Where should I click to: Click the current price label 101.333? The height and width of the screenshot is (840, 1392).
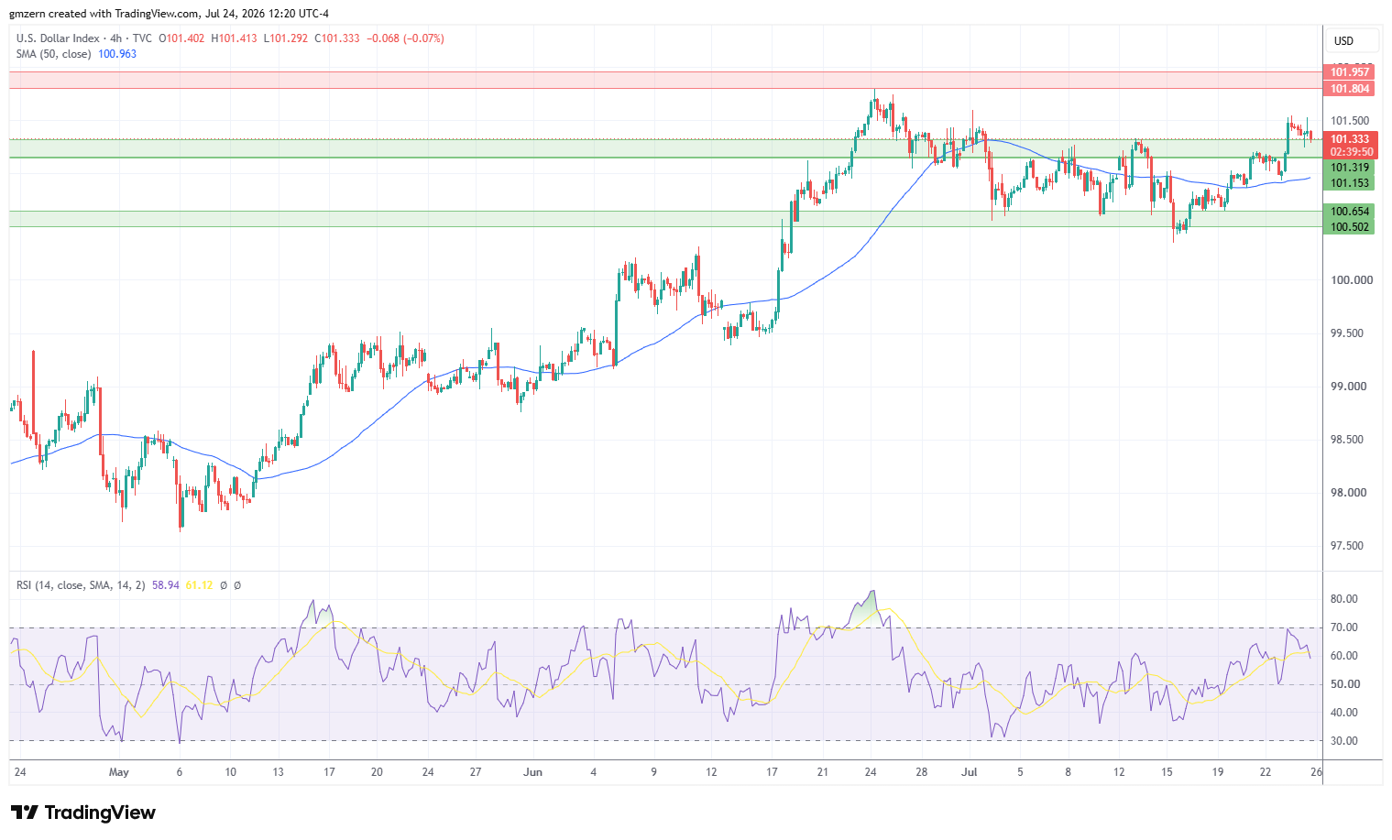pyautogui.click(x=1350, y=139)
